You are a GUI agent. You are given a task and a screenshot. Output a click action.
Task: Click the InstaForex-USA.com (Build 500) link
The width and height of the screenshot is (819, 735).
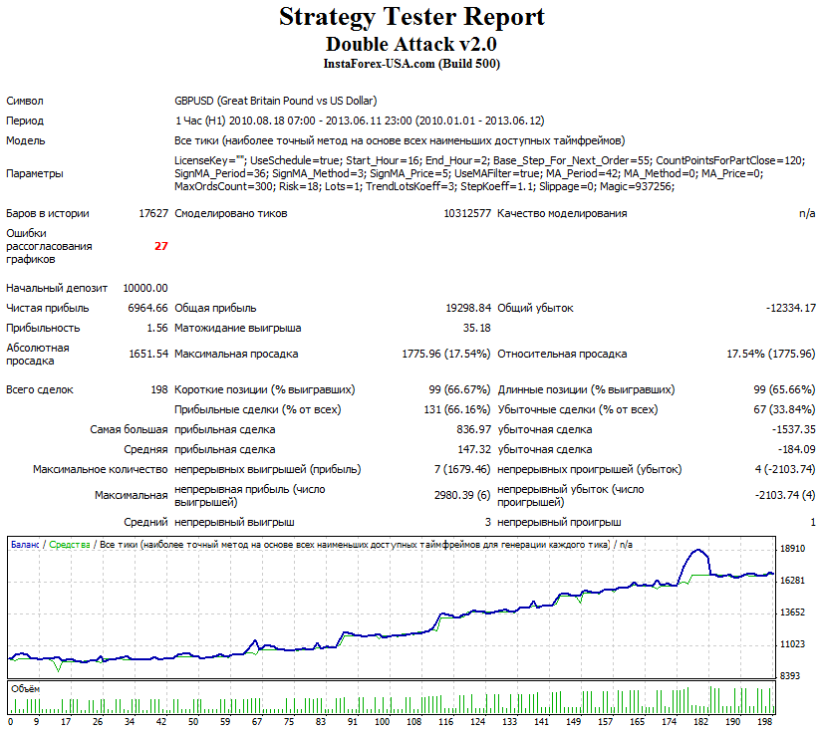[409, 64]
